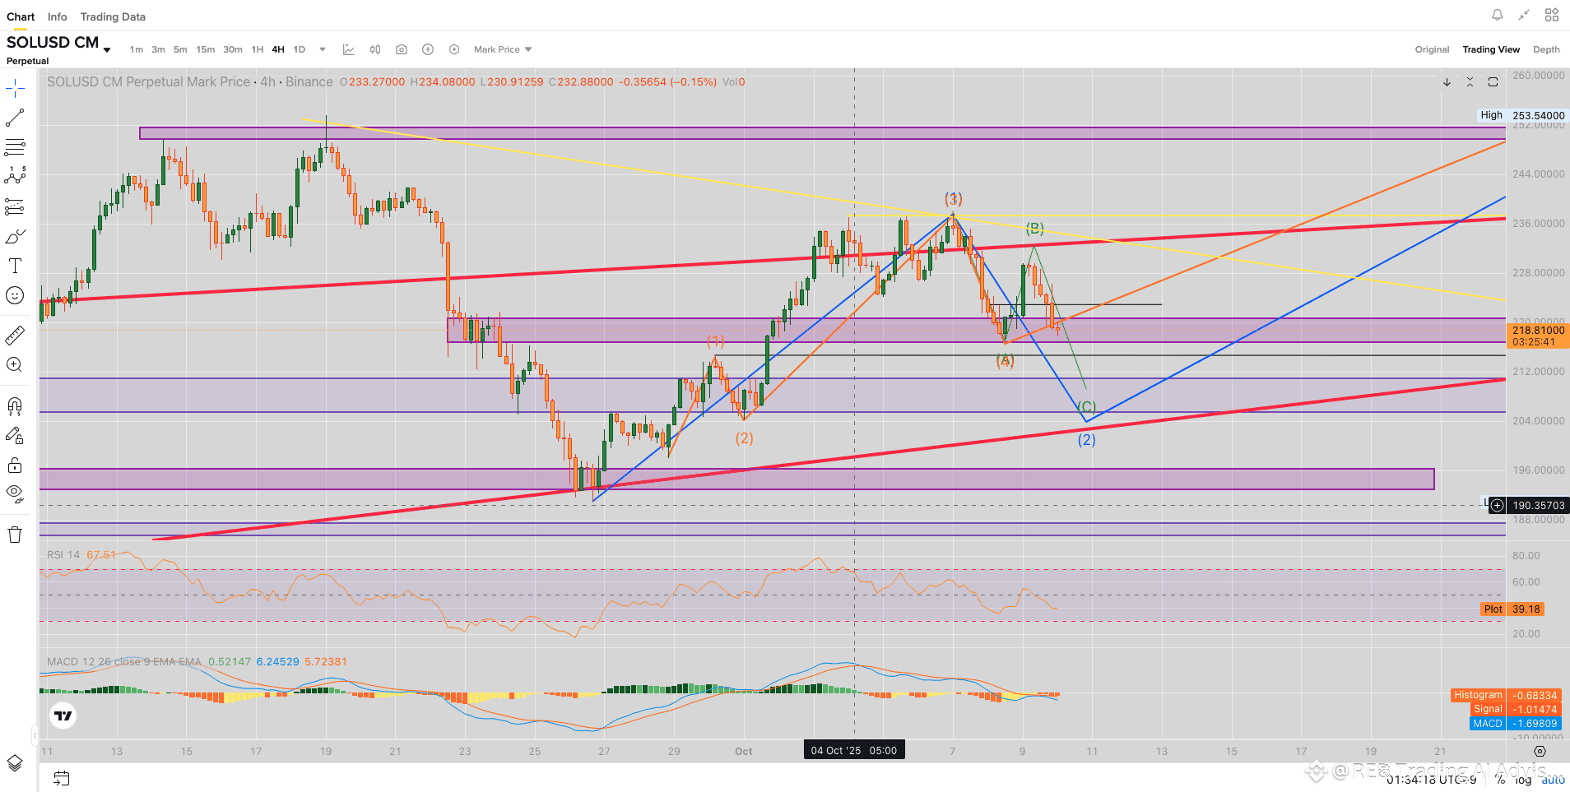Click the TradingView logo badge
This screenshot has height=792, width=1570.
coord(63,716)
